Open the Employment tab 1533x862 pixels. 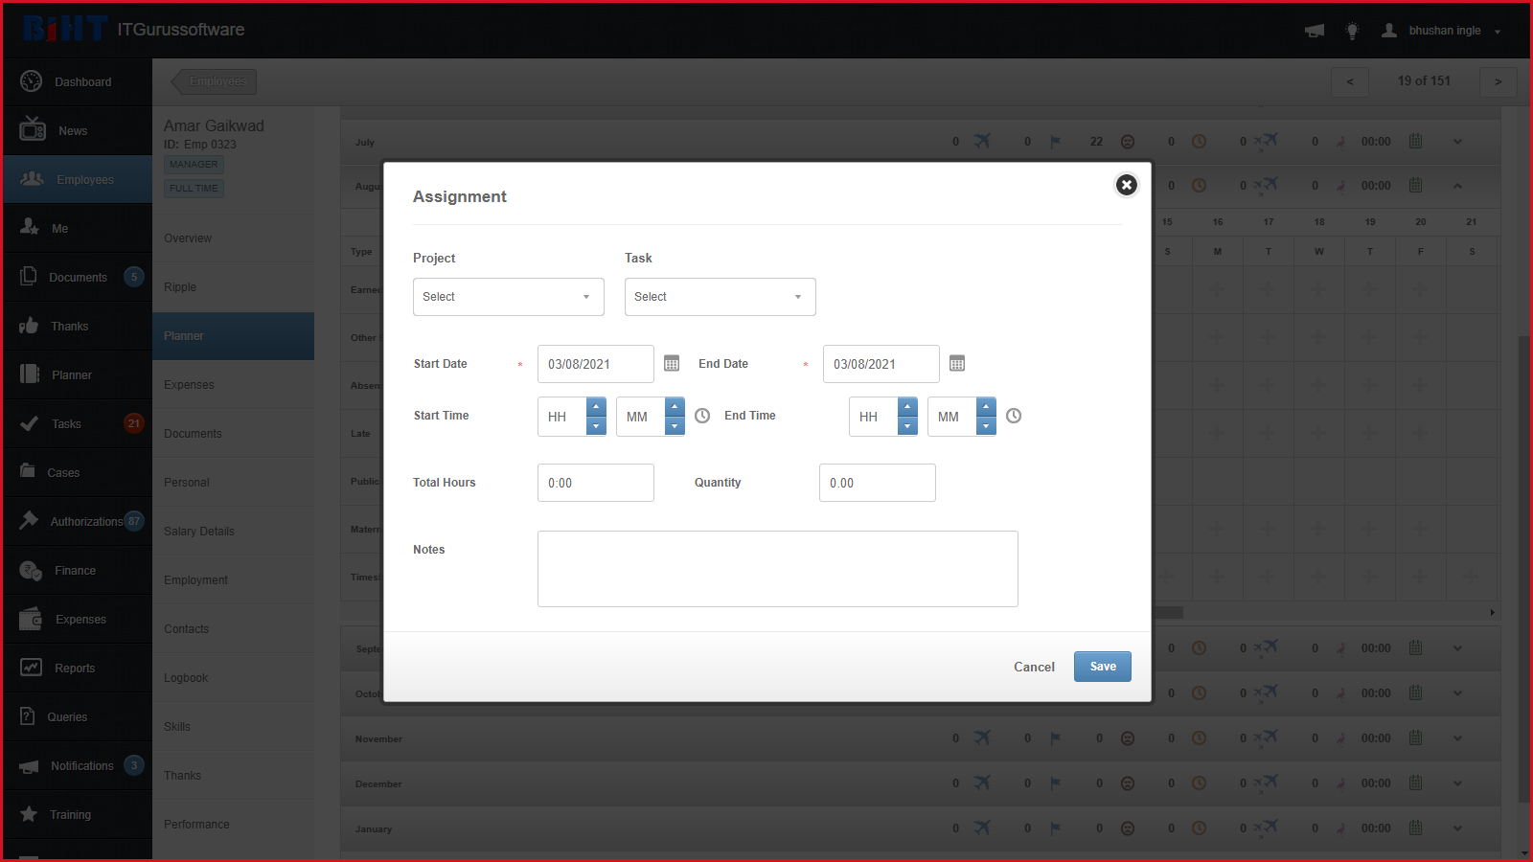click(x=234, y=580)
